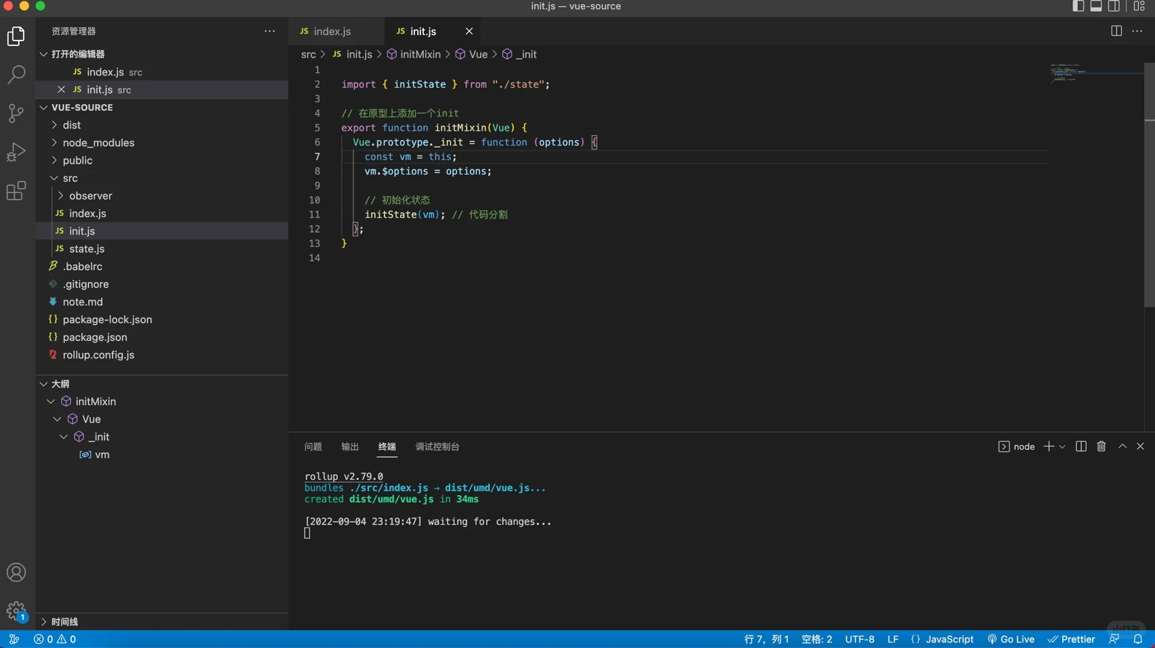Open state.js in the file explorer
Image resolution: width=1155 pixels, height=648 pixels.
87,249
